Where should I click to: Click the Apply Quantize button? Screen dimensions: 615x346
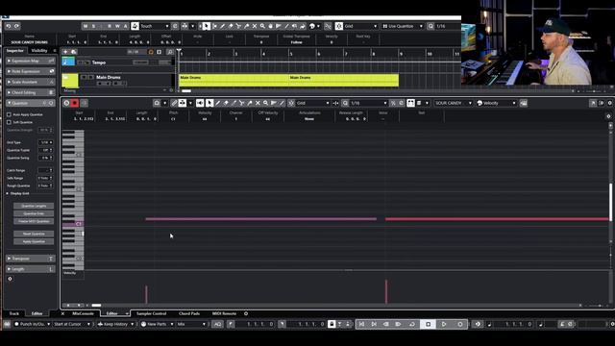pos(34,241)
